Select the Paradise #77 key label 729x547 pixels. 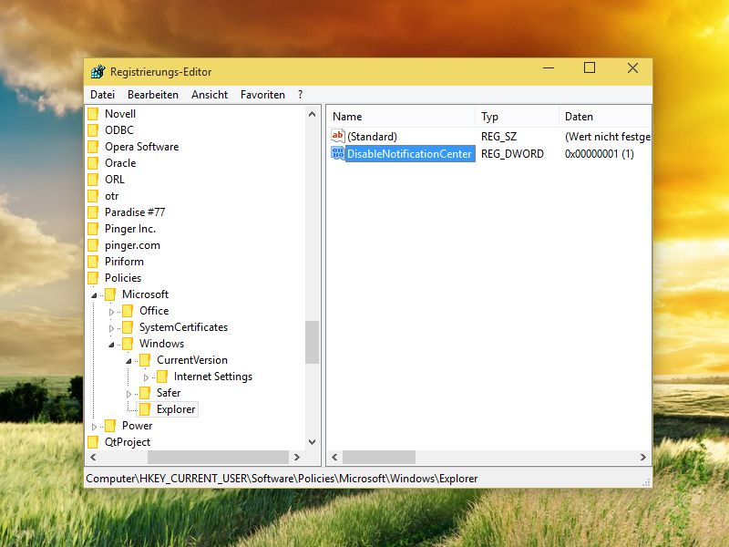[x=135, y=212]
